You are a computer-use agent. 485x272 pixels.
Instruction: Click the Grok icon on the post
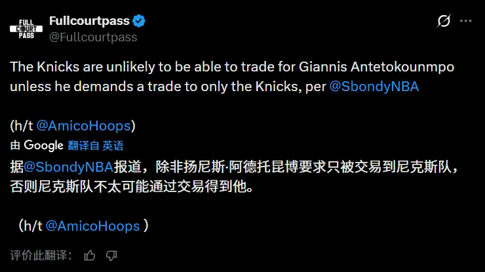pos(444,21)
